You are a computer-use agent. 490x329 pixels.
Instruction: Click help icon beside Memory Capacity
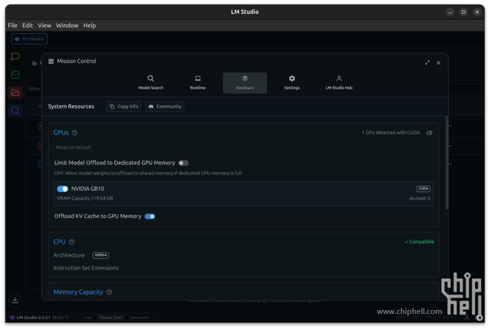pyautogui.click(x=109, y=292)
